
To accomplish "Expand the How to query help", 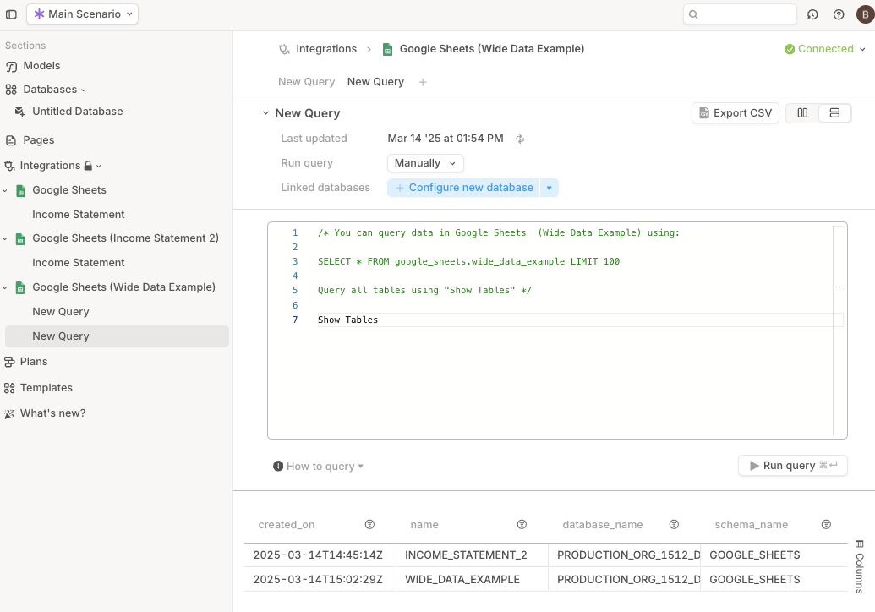I will click(x=318, y=467).
